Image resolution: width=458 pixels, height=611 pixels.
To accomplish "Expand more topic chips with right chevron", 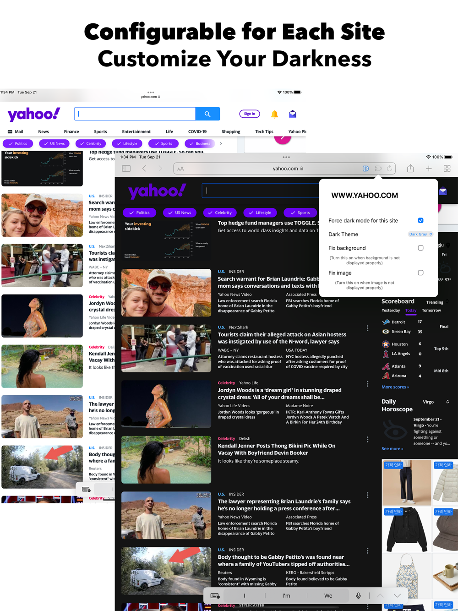I will pyautogui.click(x=221, y=143).
